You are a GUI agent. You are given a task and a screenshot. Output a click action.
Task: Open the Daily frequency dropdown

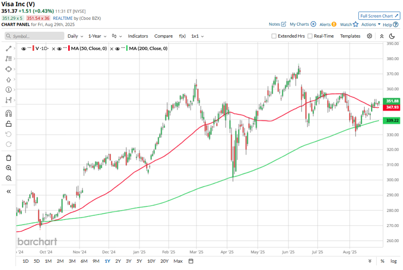pyautogui.click(x=75, y=36)
